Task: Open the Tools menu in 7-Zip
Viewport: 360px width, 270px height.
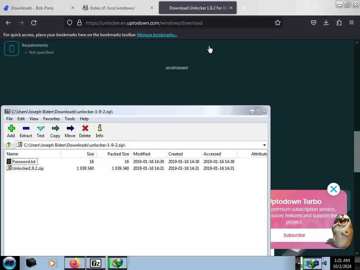Action: pos(70,119)
